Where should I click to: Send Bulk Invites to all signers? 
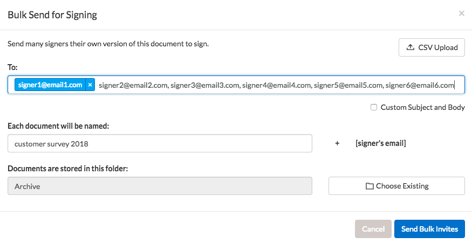[x=429, y=229]
